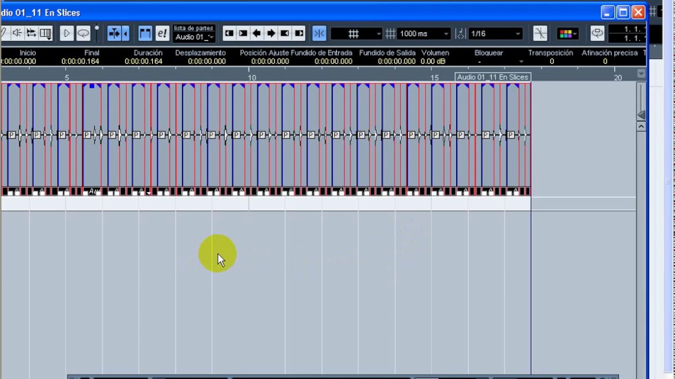The width and height of the screenshot is (675, 379).
Task: Click the vertical zoom arrow at right edge
Action: pos(641,115)
